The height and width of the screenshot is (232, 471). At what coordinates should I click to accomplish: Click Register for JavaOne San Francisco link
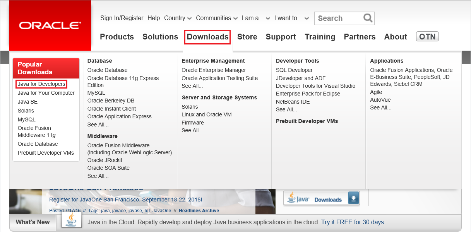click(125, 200)
